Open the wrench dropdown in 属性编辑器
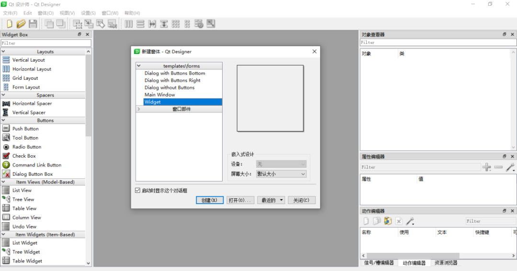 pyautogui.click(x=510, y=167)
